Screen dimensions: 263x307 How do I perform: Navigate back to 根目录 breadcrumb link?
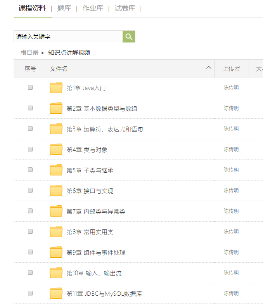click(29, 53)
